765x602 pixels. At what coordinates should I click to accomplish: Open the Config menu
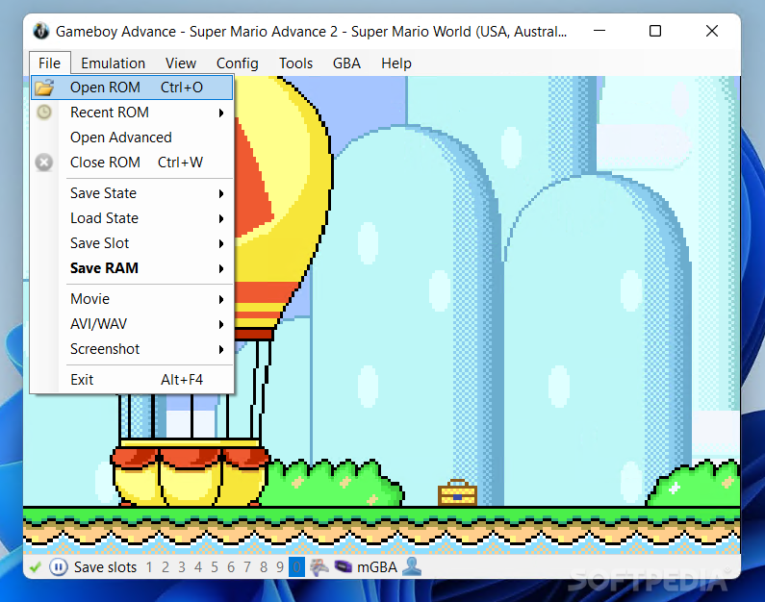pos(237,63)
